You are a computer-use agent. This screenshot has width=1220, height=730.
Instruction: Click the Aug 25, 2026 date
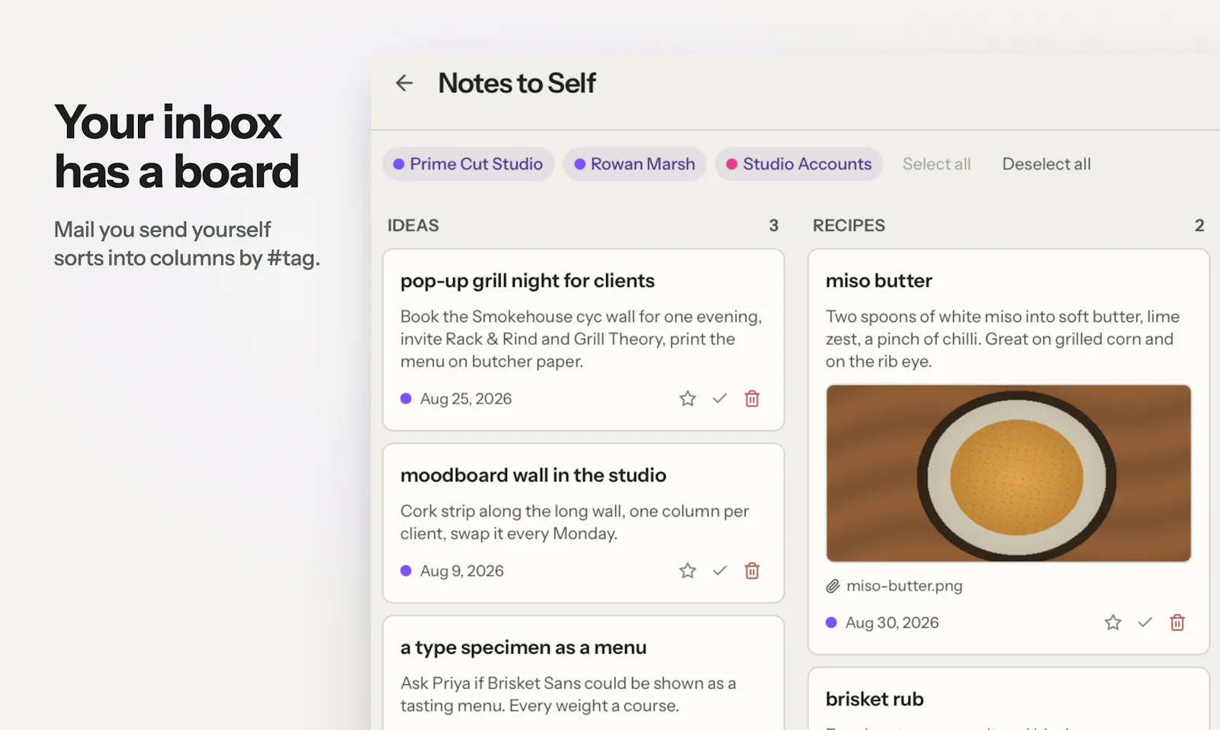coord(466,399)
